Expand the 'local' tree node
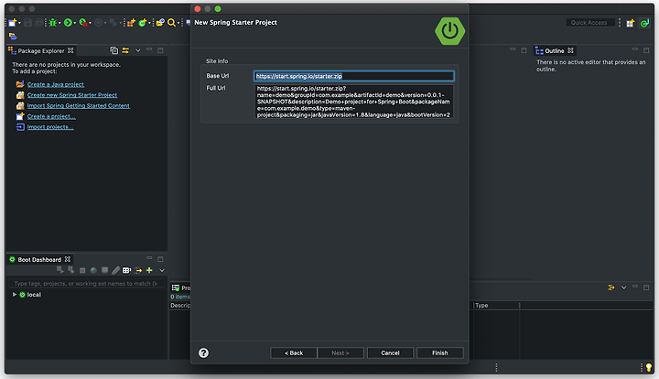659x379 pixels. (x=15, y=295)
